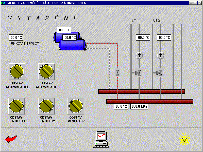203x152 pixels.
Task: Open the window system menu icon
Action: [3, 3]
